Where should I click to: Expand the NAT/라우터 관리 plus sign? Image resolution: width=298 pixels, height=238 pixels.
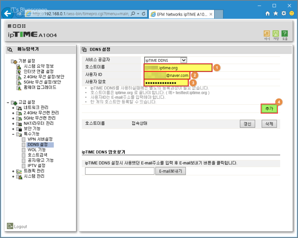13,124
